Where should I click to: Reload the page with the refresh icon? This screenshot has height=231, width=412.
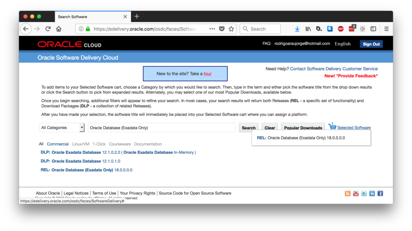48,29
